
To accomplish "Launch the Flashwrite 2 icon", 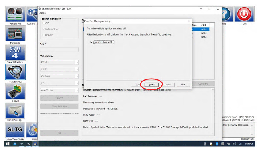I will tap(15, 72).
